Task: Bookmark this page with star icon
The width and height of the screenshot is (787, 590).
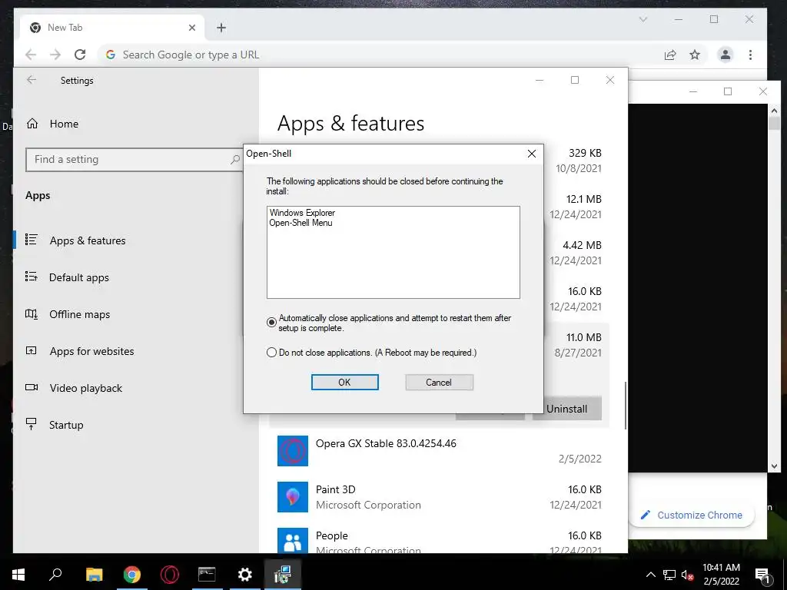Action: click(695, 55)
